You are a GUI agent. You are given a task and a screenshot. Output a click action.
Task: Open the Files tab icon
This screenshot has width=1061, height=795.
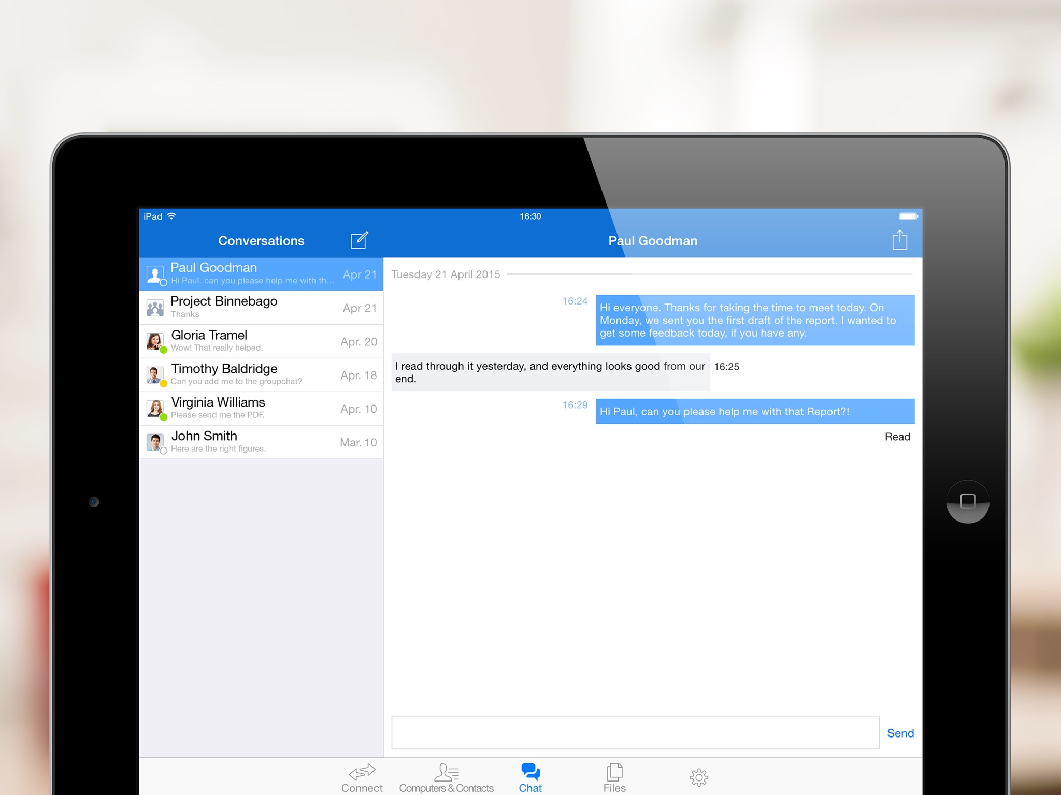pyautogui.click(x=614, y=772)
